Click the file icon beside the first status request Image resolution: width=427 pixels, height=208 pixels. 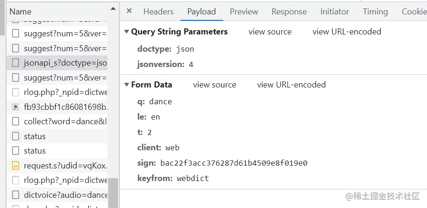point(16,136)
